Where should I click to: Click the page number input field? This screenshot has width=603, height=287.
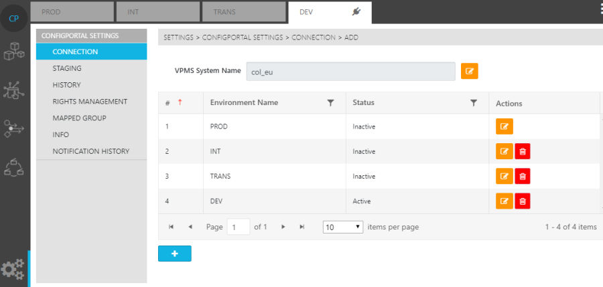click(238, 227)
